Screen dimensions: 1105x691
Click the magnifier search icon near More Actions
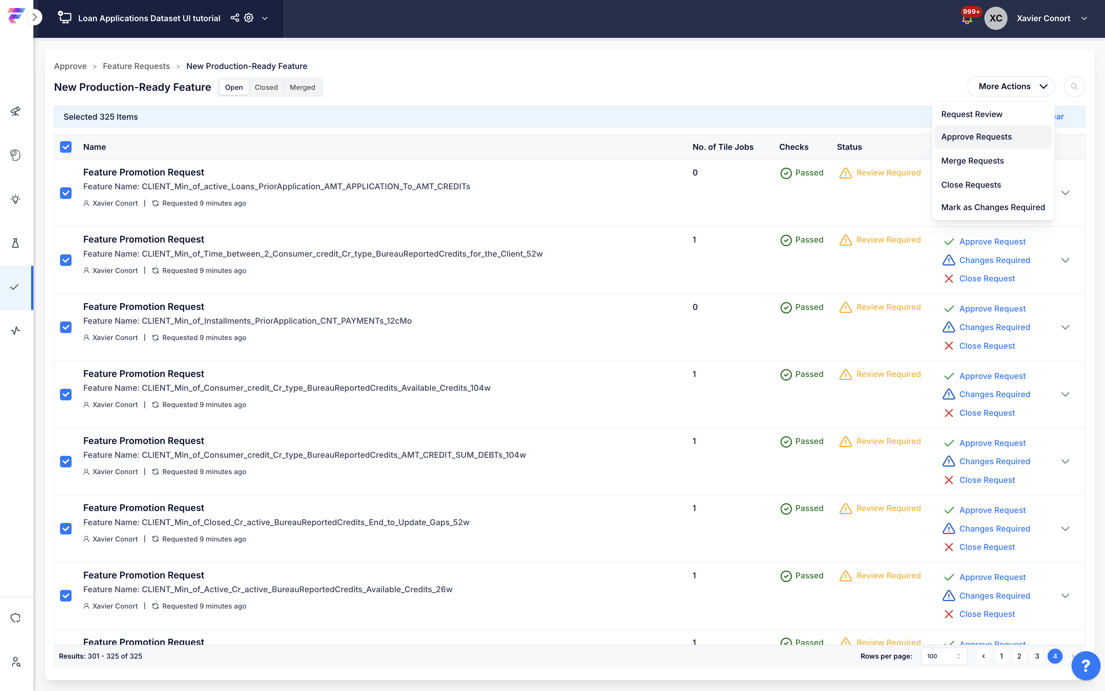(1074, 86)
